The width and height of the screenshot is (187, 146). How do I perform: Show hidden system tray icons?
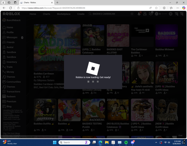click(x=156, y=142)
